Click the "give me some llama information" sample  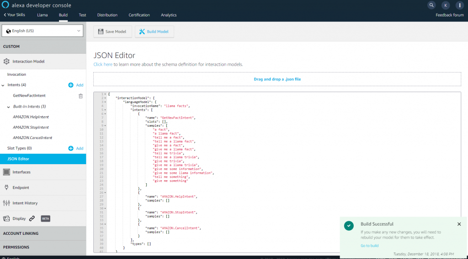(182, 173)
